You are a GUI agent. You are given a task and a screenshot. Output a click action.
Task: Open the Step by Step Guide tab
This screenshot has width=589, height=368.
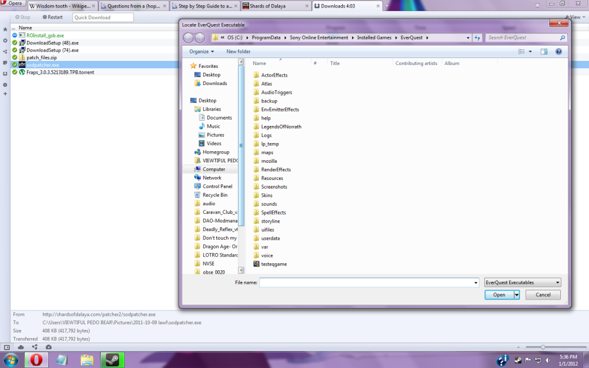click(205, 6)
